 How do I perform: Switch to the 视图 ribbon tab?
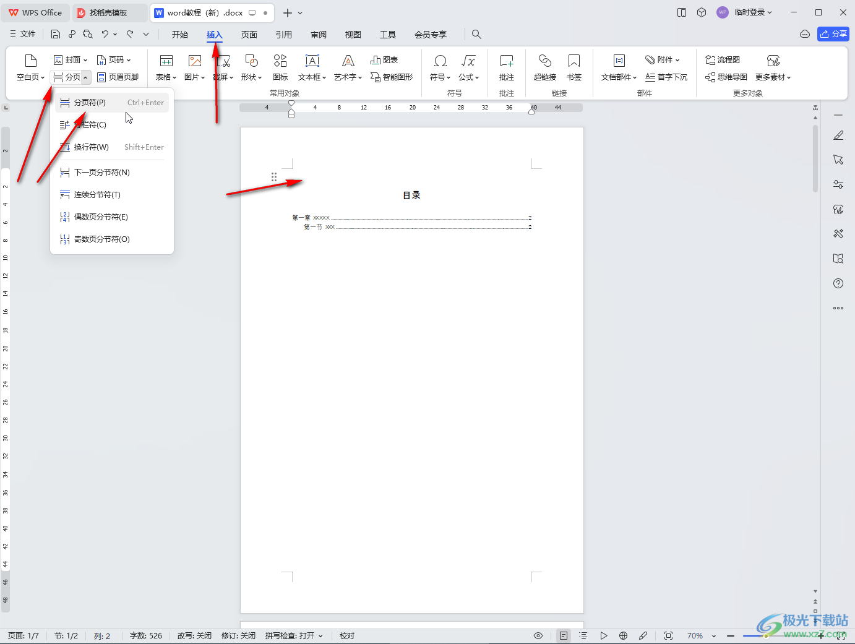coord(353,35)
